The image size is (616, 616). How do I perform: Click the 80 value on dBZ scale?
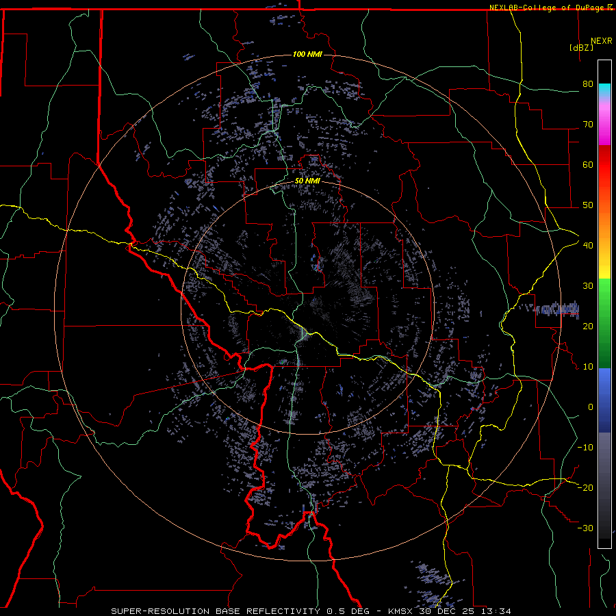click(x=588, y=84)
